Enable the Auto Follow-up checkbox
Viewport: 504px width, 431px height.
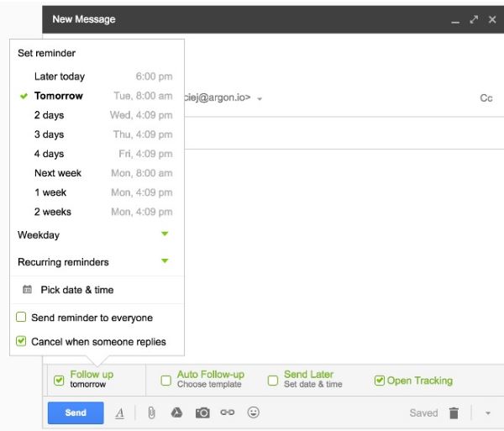tap(165, 381)
